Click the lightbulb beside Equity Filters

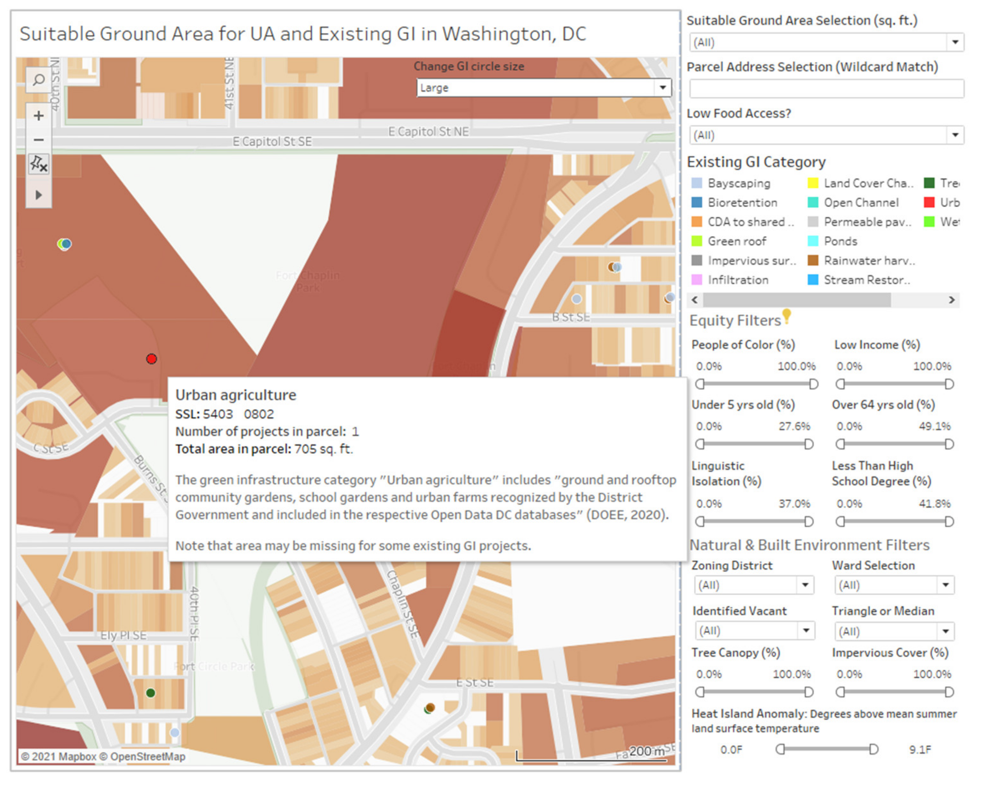(x=787, y=316)
